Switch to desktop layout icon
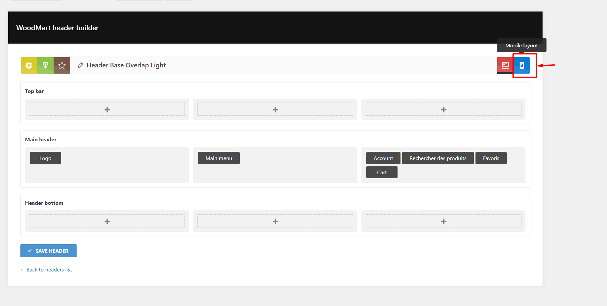Viewport: 607px width, 306px height. click(x=505, y=65)
